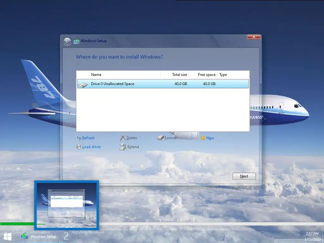Click the Name column header
The height and width of the screenshot is (243, 324).
tap(125, 75)
